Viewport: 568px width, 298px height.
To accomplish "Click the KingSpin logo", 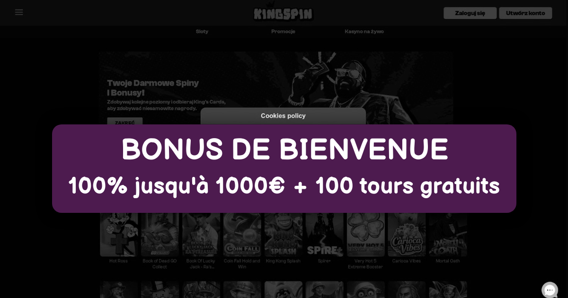I will [283, 12].
